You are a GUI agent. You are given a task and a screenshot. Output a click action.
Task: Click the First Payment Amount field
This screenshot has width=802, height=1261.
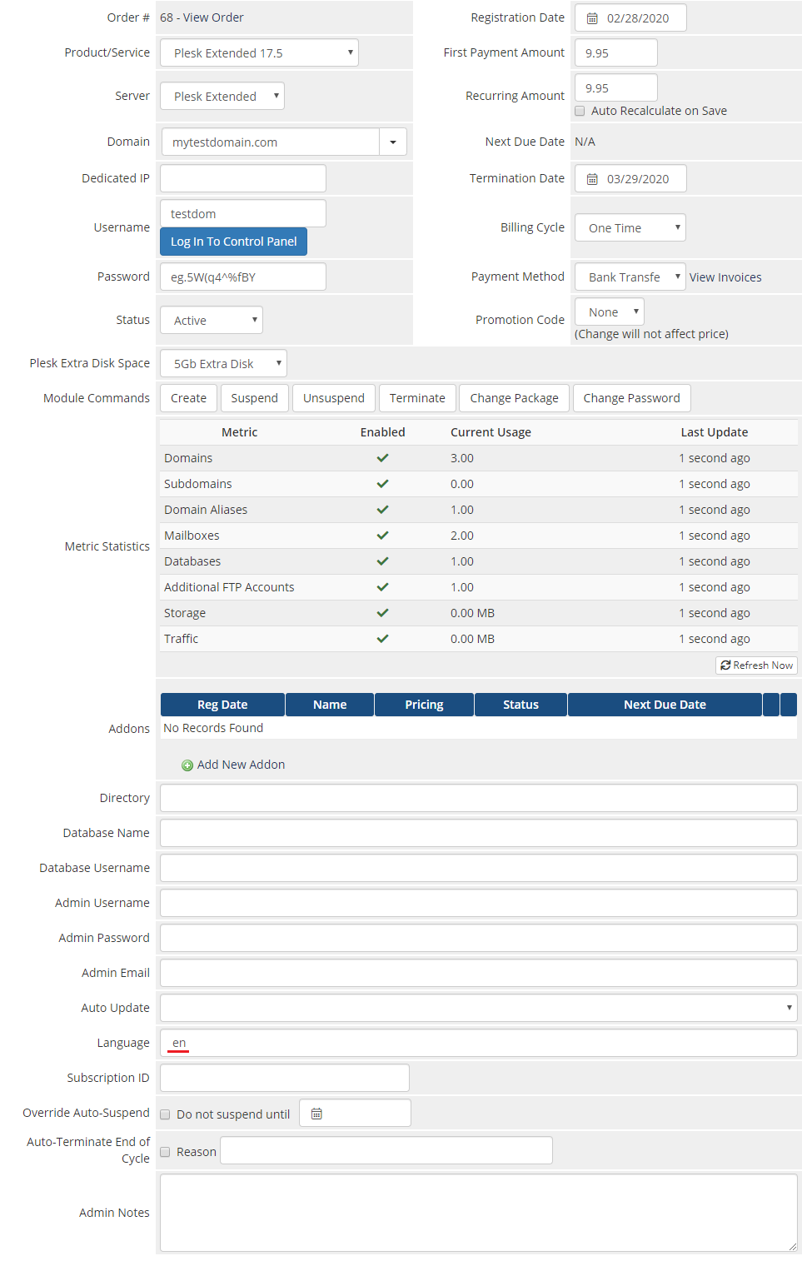coord(616,52)
